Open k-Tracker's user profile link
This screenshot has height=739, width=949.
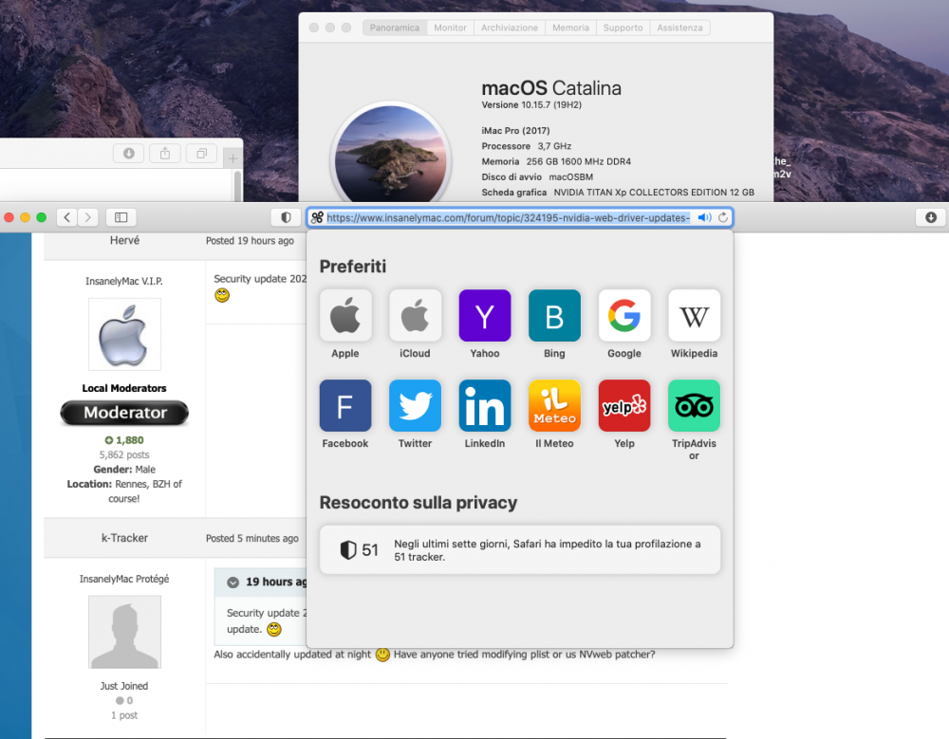[x=124, y=538]
